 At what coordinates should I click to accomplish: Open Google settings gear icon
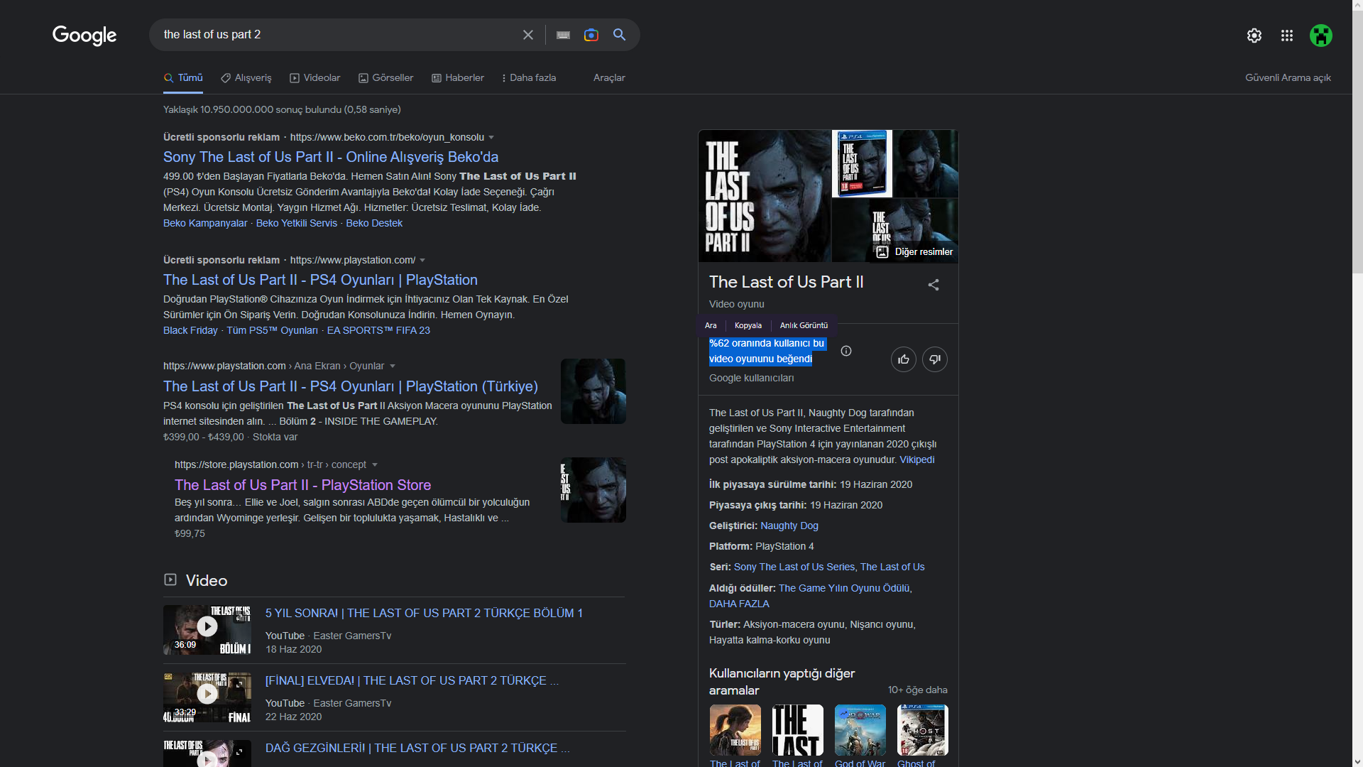[x=1254, y=36]
